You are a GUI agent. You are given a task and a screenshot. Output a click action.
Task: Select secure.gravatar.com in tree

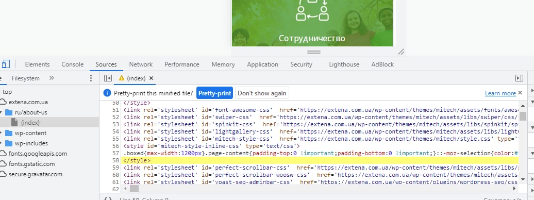coord(36,174)
